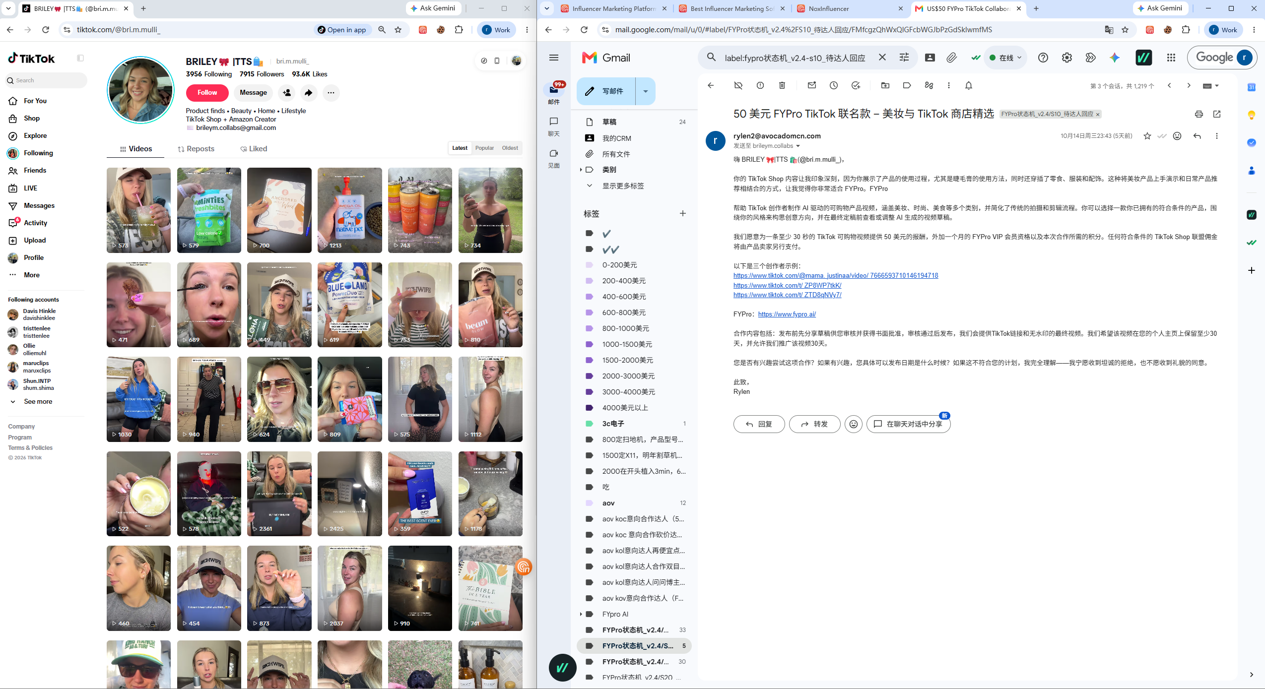Click TikTok share profile arrow icon

[x=309, y=93]
